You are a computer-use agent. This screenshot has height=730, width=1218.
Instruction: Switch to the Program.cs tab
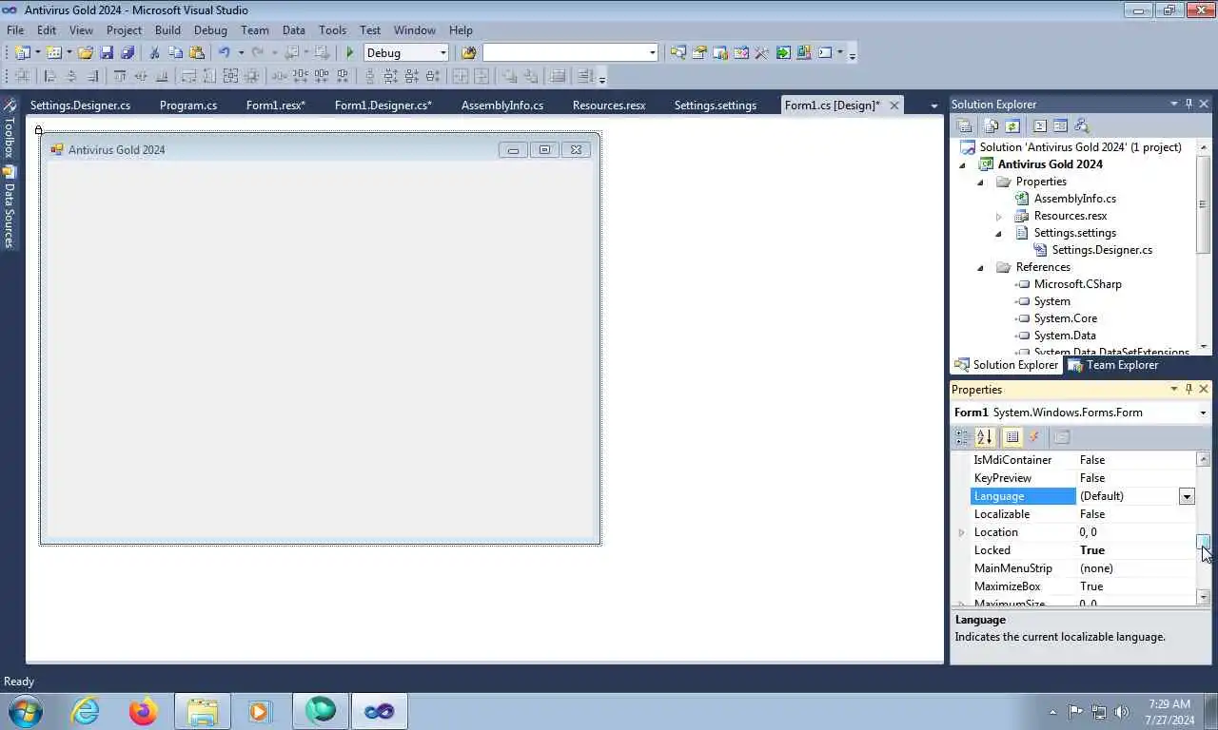(x=188, y=106)
